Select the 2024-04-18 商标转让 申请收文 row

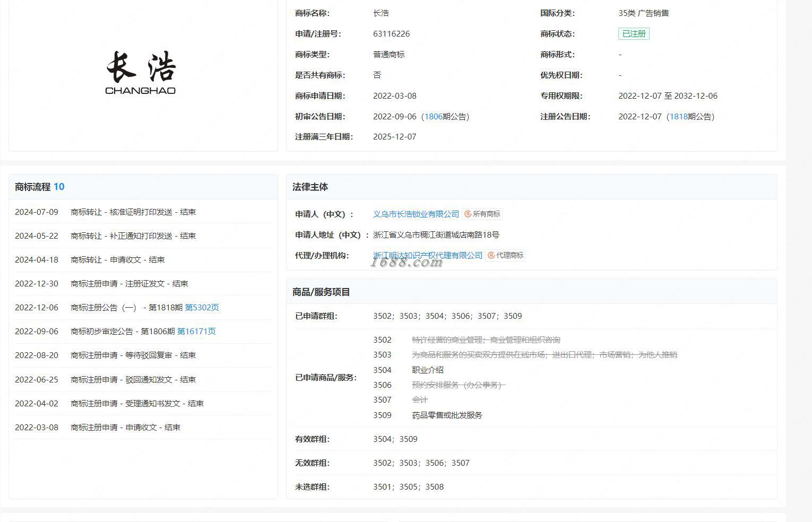(x=143, y=259)
